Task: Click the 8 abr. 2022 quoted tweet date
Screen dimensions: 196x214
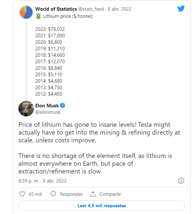Action: [119, 9]
